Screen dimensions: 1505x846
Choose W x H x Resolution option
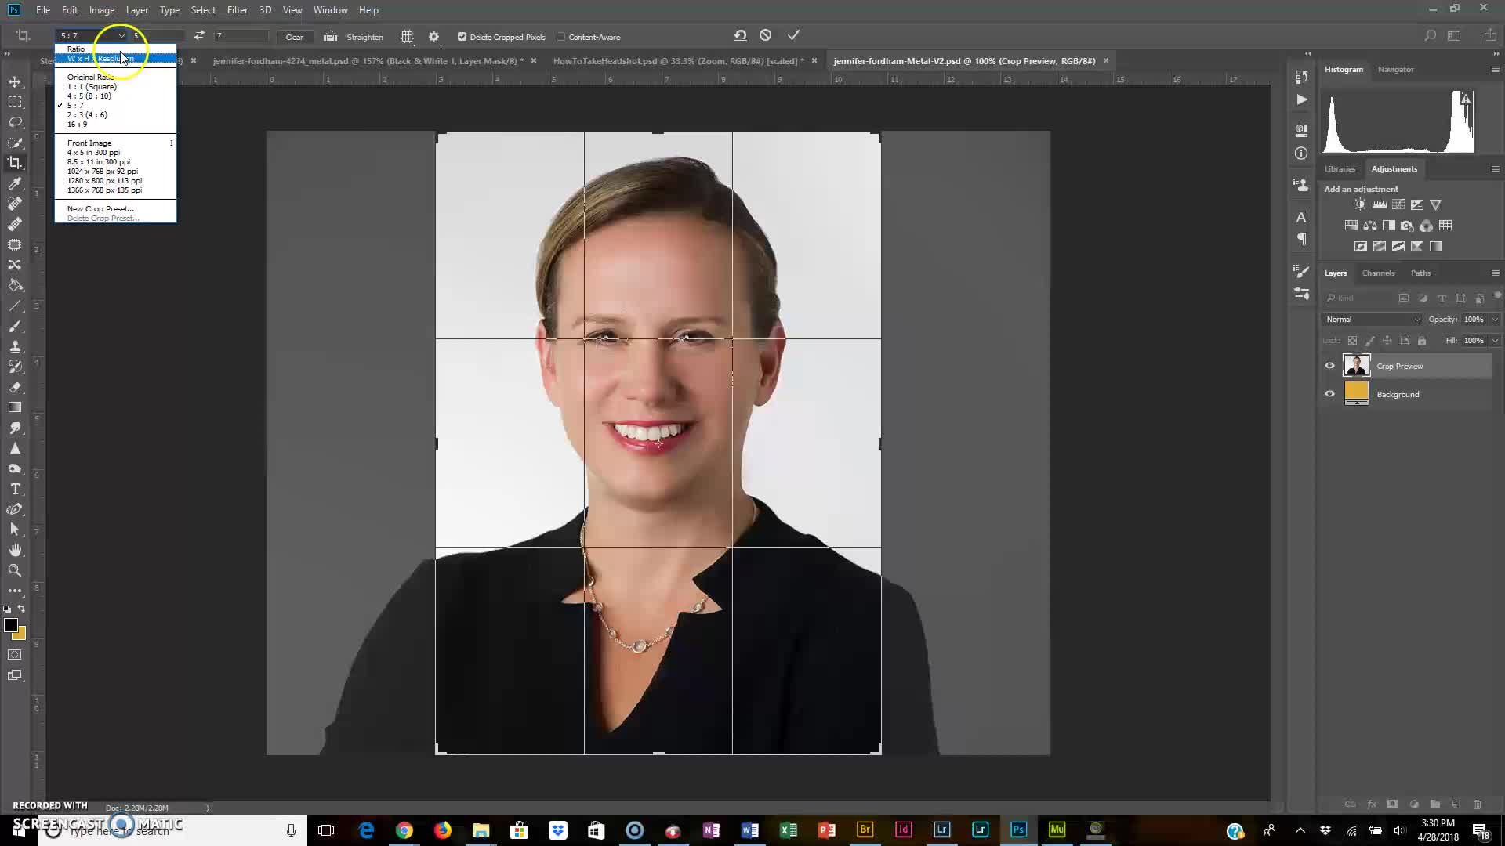tap(116, 59)
